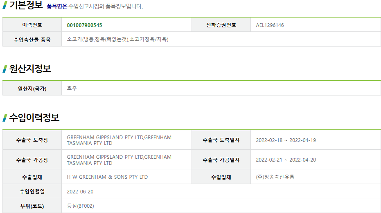Click exporter H W GREENHAM & SONS PTY LTD
Image resolution: width=381 pixels, height=213 pixels.
coord(107,177)
